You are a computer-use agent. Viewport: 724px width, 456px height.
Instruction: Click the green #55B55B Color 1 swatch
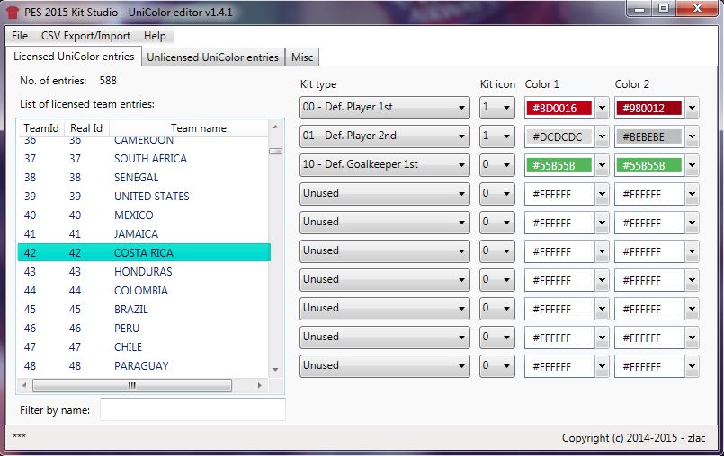559,165
